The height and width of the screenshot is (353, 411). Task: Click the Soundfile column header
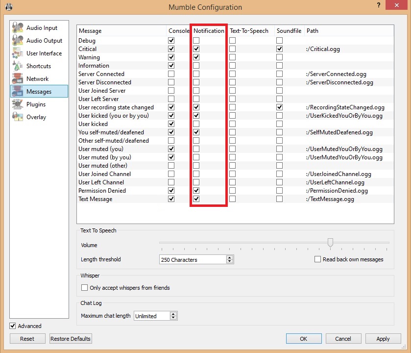click(x=289, y=31)
